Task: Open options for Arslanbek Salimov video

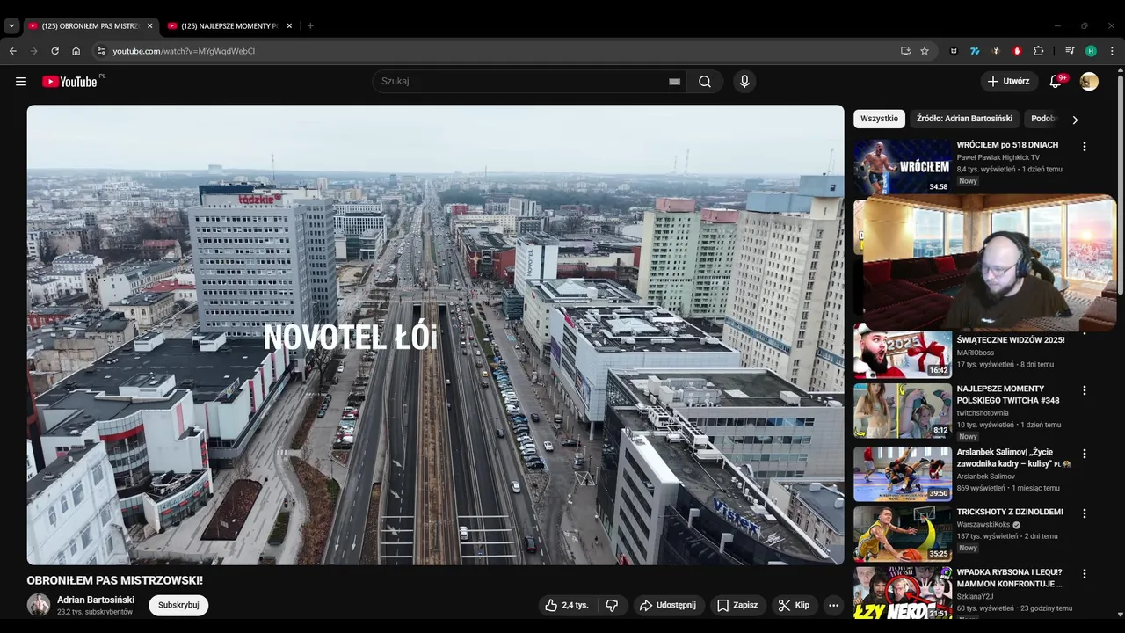Action: (1084, 455)
